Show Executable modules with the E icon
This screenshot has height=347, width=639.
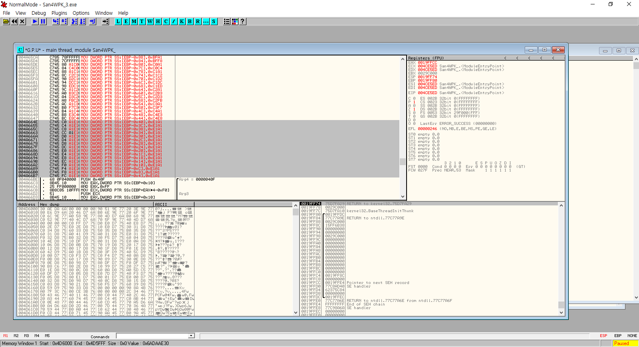126,22
